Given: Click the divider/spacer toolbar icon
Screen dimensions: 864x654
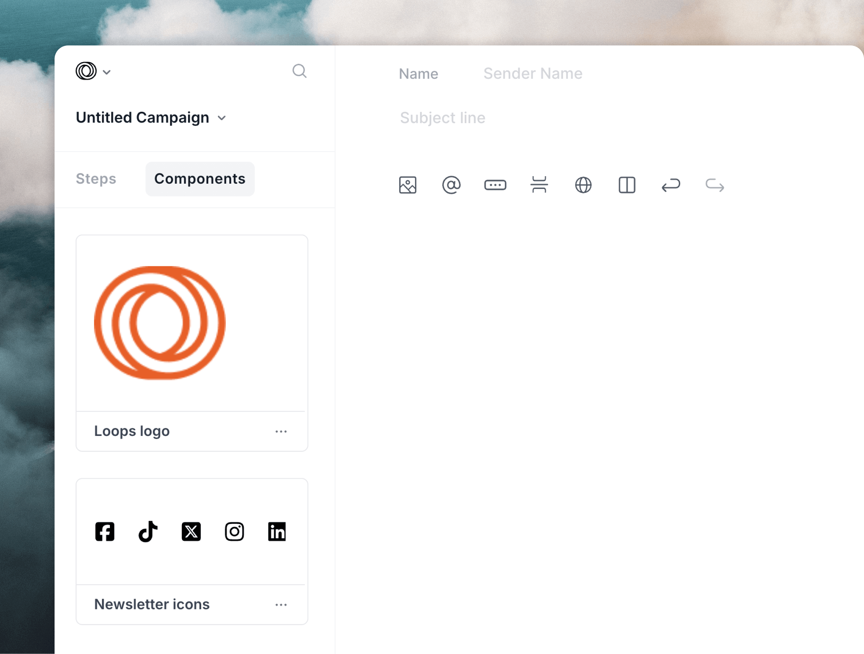Looking at the screenshot, I should [x=539, y=185].
